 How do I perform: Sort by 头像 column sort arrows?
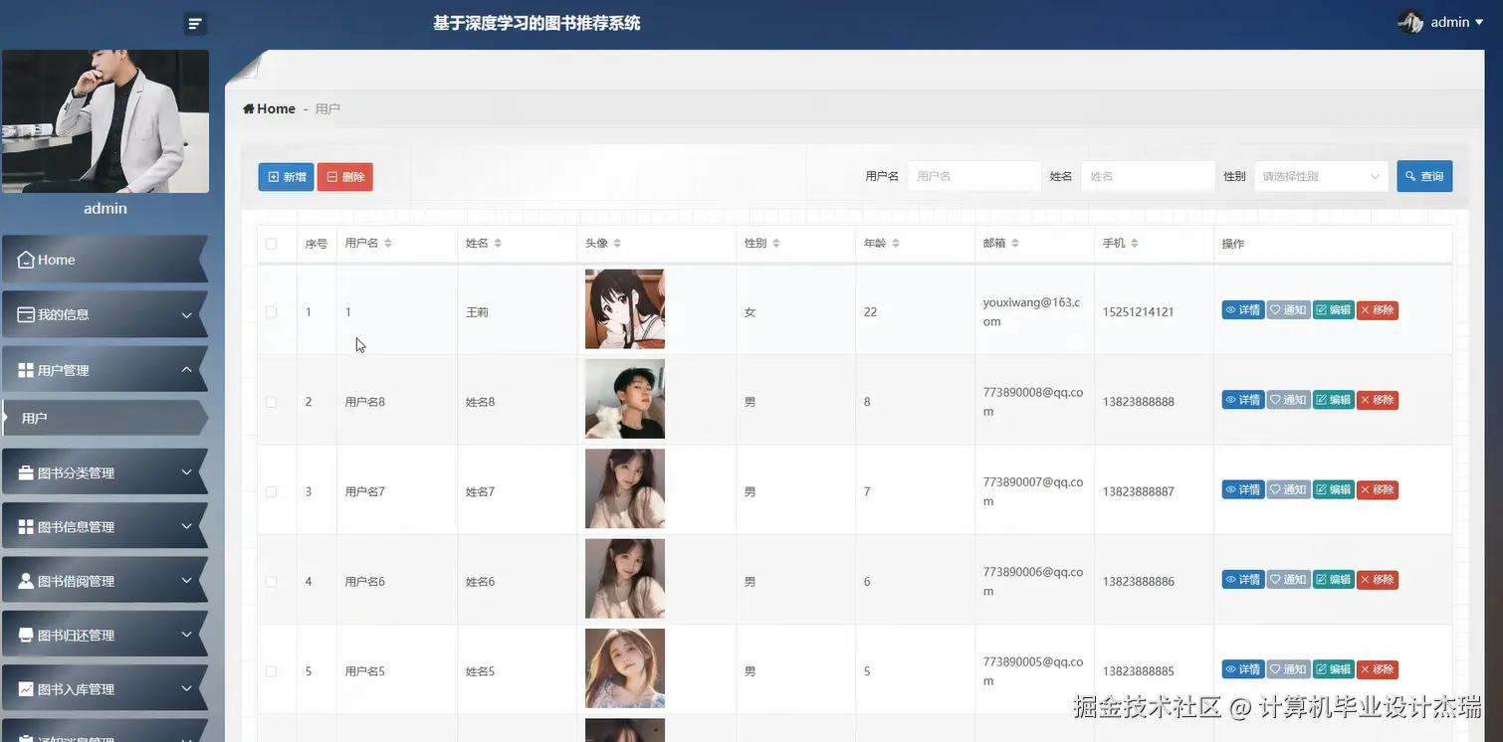click(x=617, y=244)
